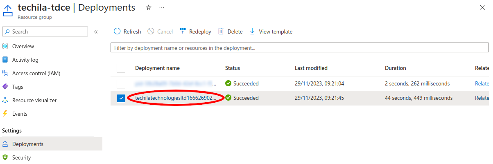Open the techilatechnologiesltd deployment link

click(x=176, y=98)
